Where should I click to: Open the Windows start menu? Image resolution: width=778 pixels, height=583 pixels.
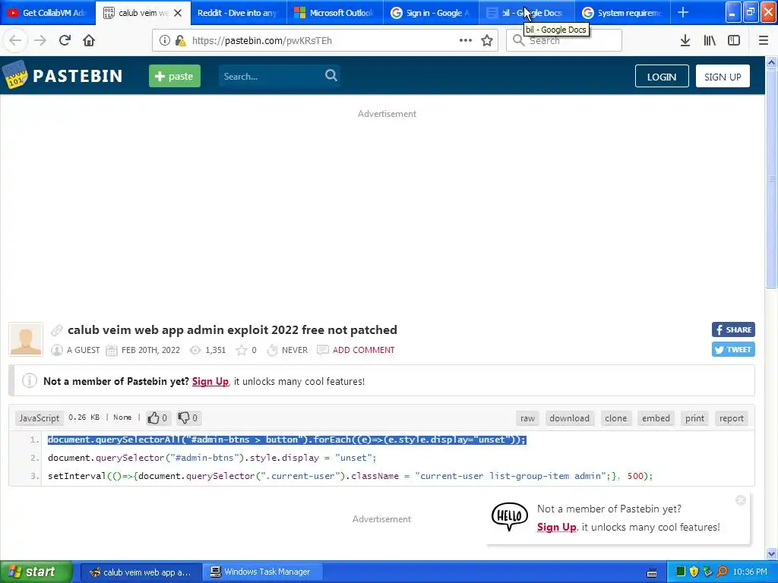pyautogui.click(x=36, y=572)
